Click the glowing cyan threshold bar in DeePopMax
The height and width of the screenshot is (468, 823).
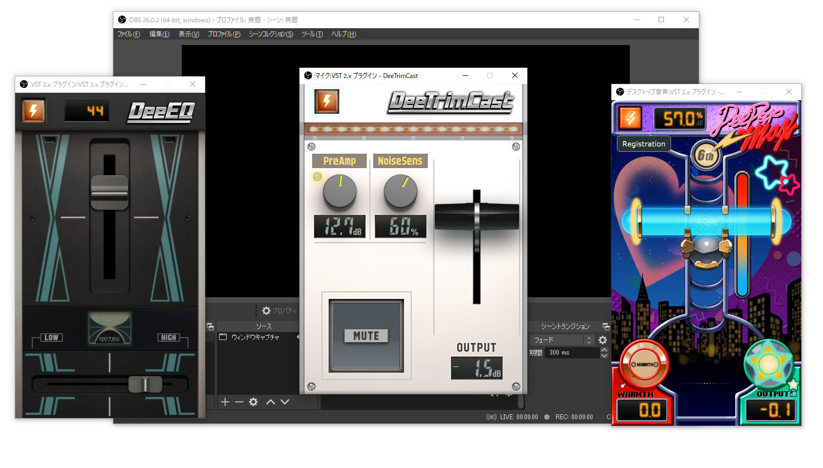[x=706, y=222]
